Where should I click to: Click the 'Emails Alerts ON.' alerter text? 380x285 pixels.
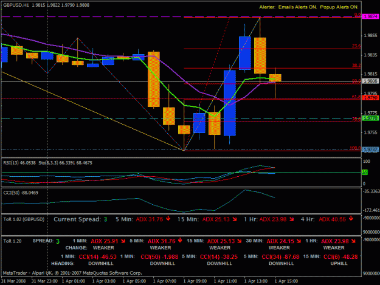(x=297, y=7)
